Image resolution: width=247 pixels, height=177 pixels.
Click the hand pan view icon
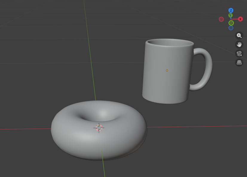click(x=239, y=45)
